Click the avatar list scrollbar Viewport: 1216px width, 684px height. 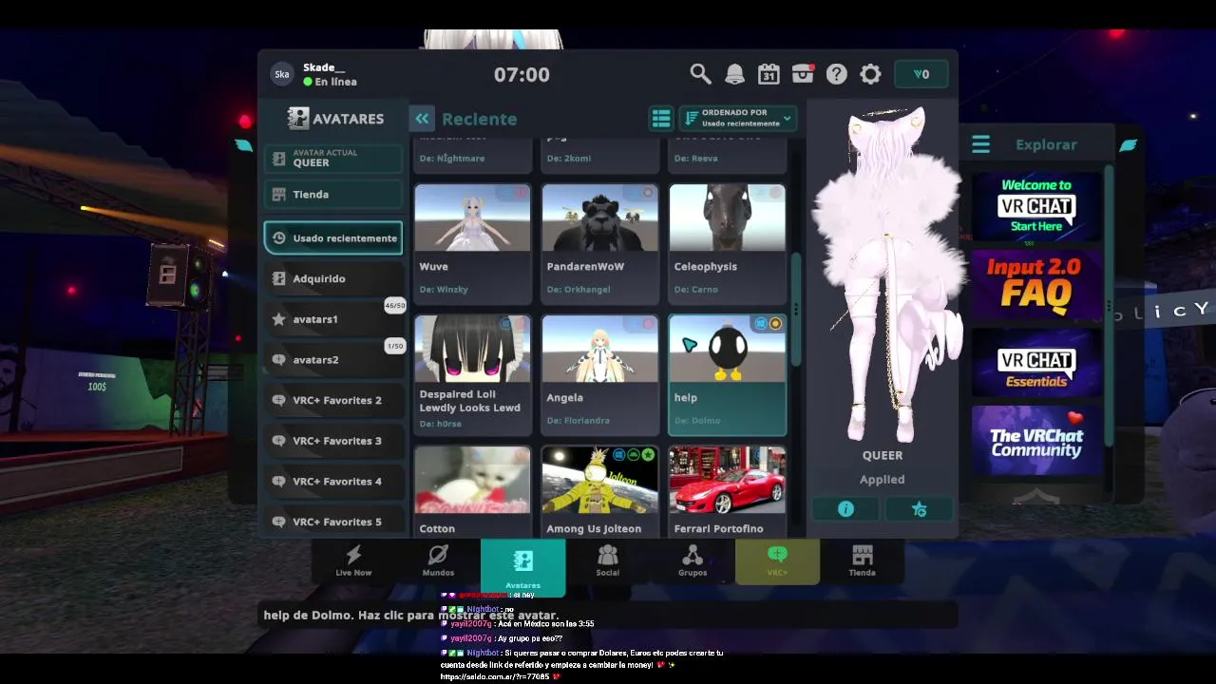[x=796, y=309]
